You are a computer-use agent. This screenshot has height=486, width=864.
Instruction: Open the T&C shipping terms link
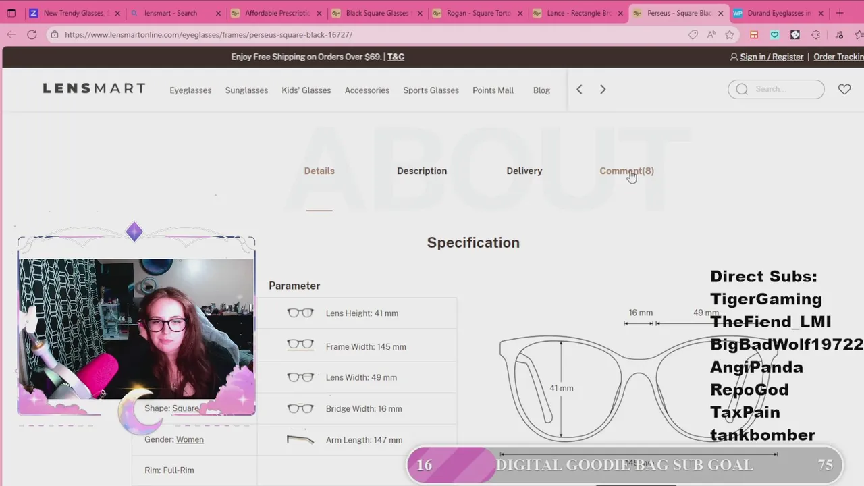pos(396,57)
